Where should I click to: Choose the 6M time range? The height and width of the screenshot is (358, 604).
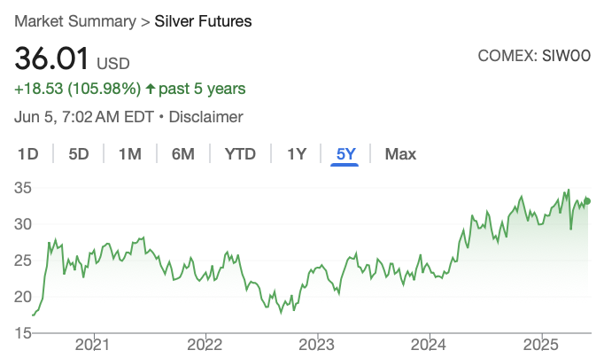[x=182, y=154]
